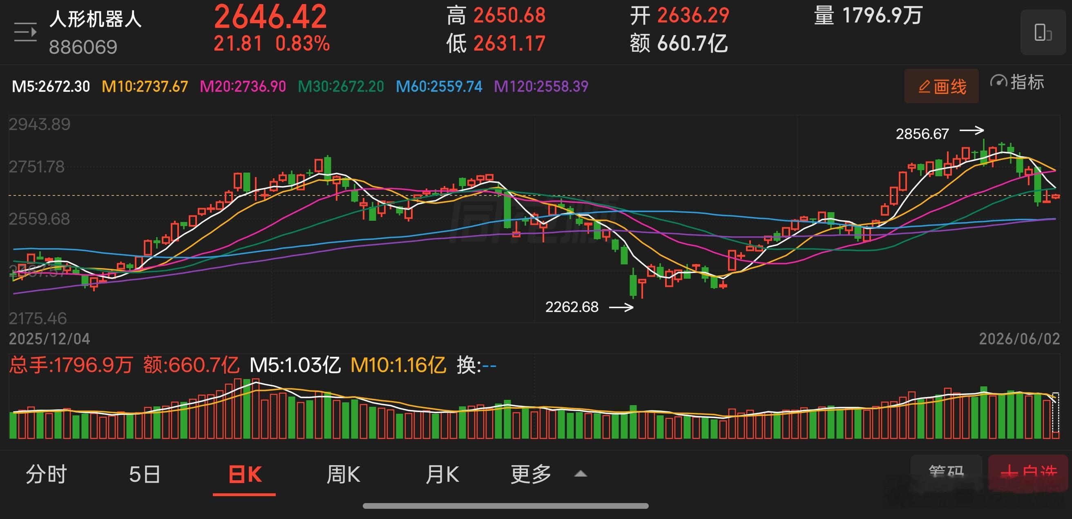Click the last dashed volume bar
The image size is (1072, 519).
tap(1056, 415)
